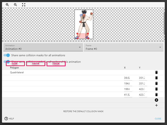Click the Polygon column header
The image size is (167, 125).
click(x=14, y=67)
